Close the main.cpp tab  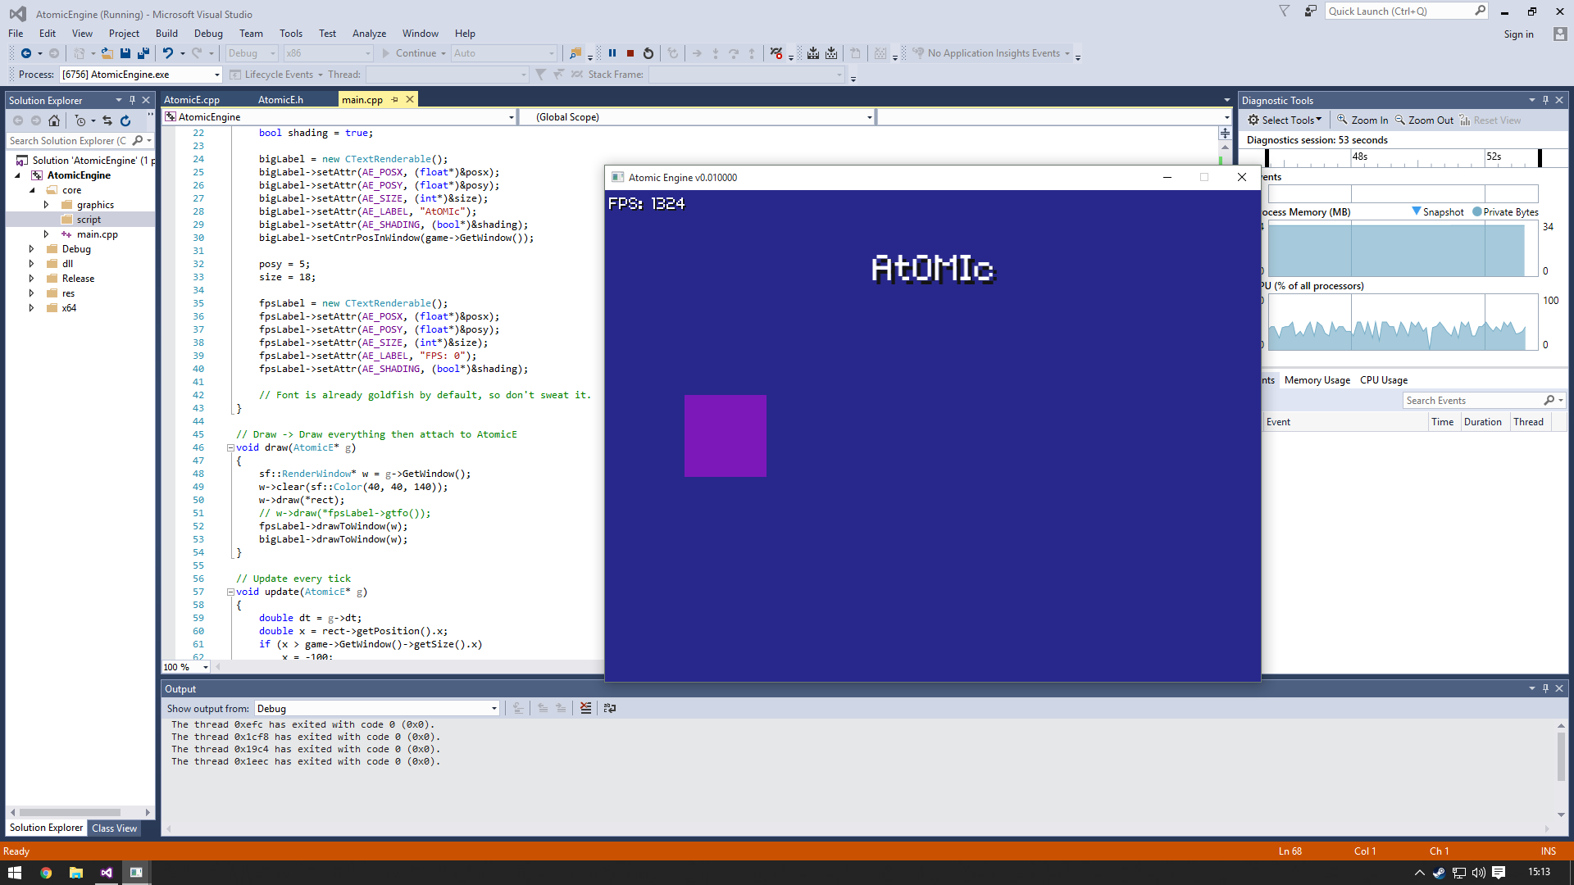[x=410, y=99]
